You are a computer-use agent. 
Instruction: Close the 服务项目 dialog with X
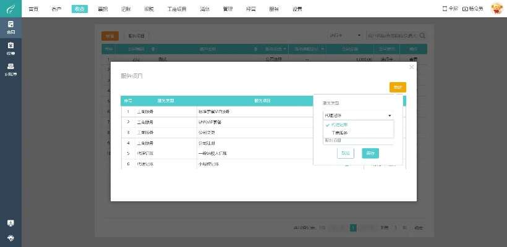tap(412, 67)
